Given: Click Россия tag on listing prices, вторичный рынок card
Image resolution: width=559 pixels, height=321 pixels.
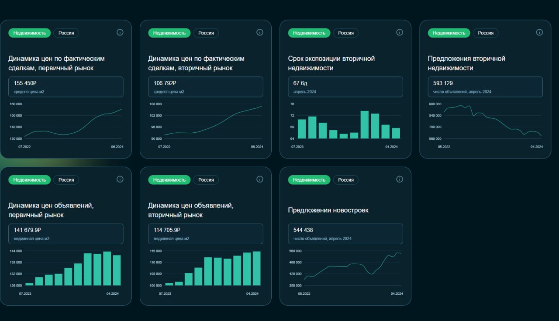Looking at the screenshot, I should 206,180.
